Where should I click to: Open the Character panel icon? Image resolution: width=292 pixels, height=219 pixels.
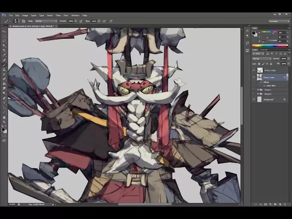click(247, 31)
